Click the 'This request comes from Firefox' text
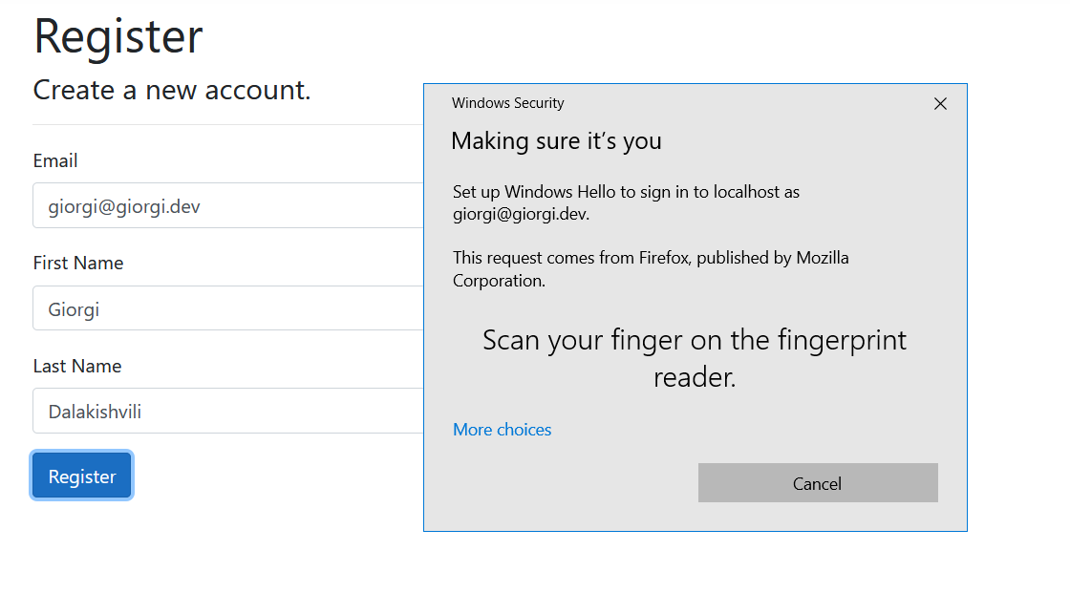The width and height of the screenshot is (1070, 593). click(650, 258)
